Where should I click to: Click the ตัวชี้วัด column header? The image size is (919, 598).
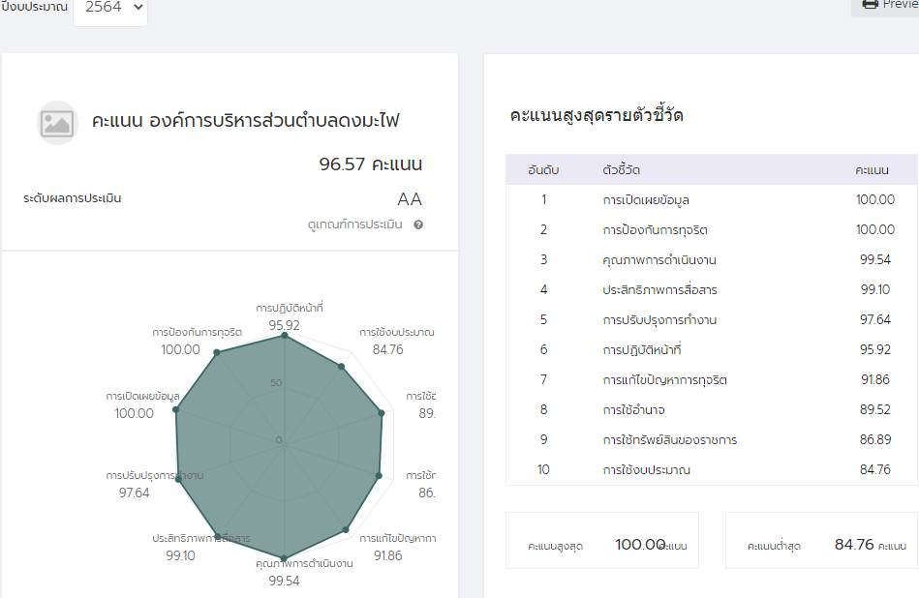623,169
